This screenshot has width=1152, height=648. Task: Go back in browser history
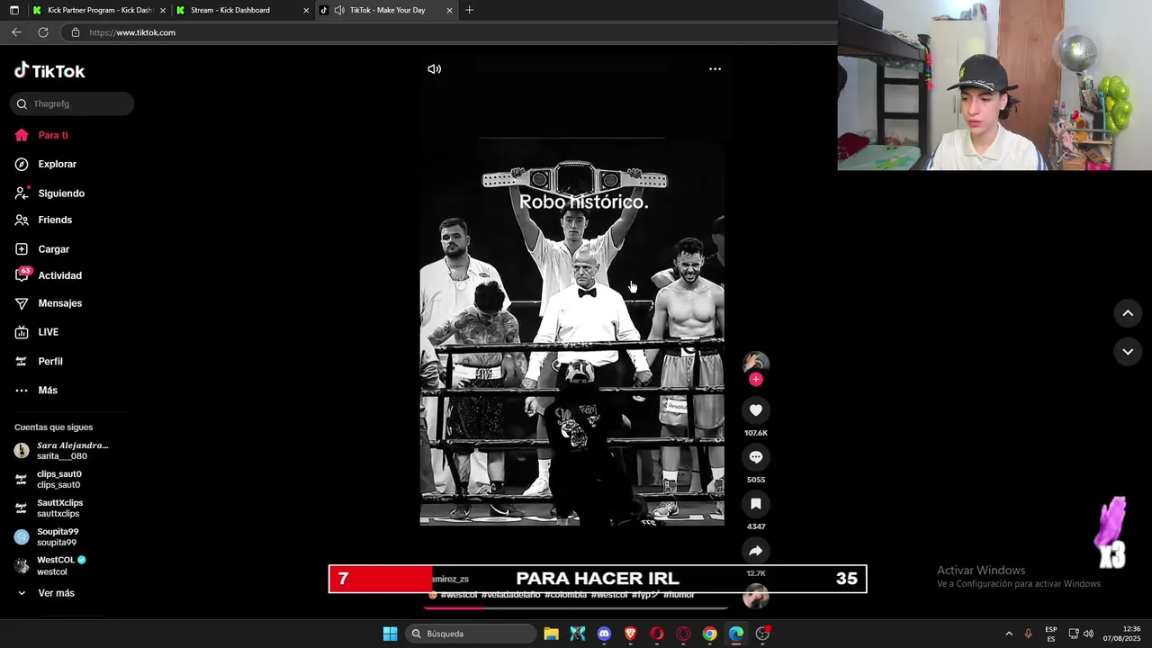pyautogui.click(x=16, y=32)
